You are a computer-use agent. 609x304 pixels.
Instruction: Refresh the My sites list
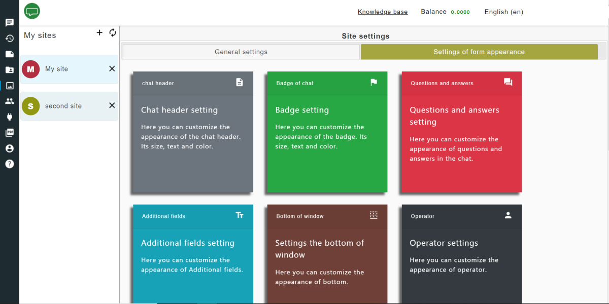(x=113, y=33)
